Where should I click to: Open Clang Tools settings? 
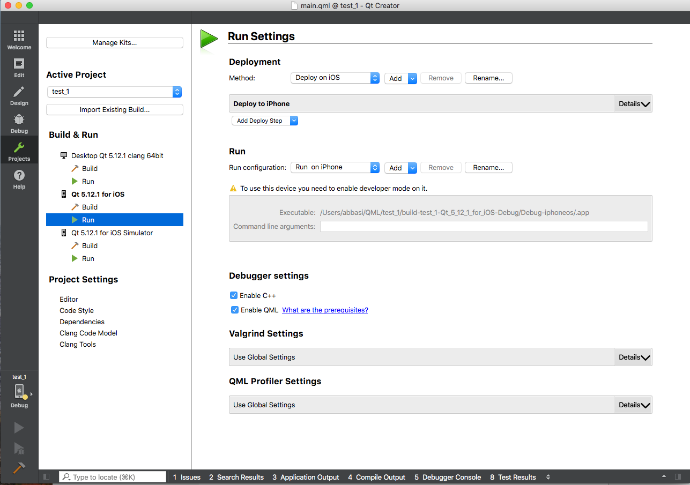coord(78,344)
